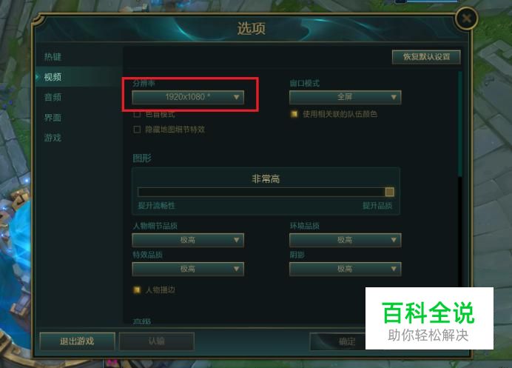The image size is (512, 368).
Task: Click the graphics slider handle
Action: tap(390, 192)
